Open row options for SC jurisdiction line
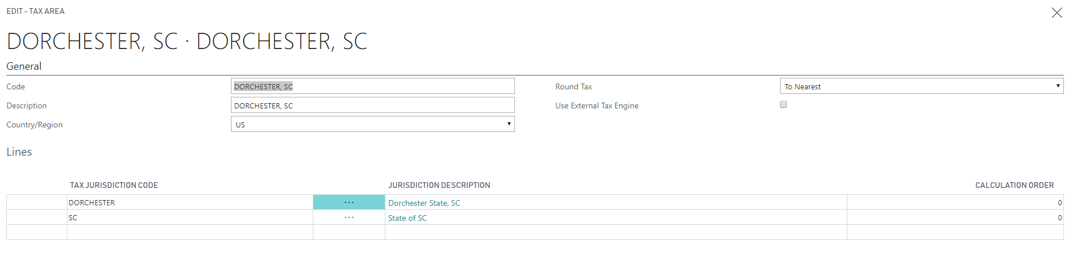This screenshot has height=260, width=1072. tap(349, 217)
